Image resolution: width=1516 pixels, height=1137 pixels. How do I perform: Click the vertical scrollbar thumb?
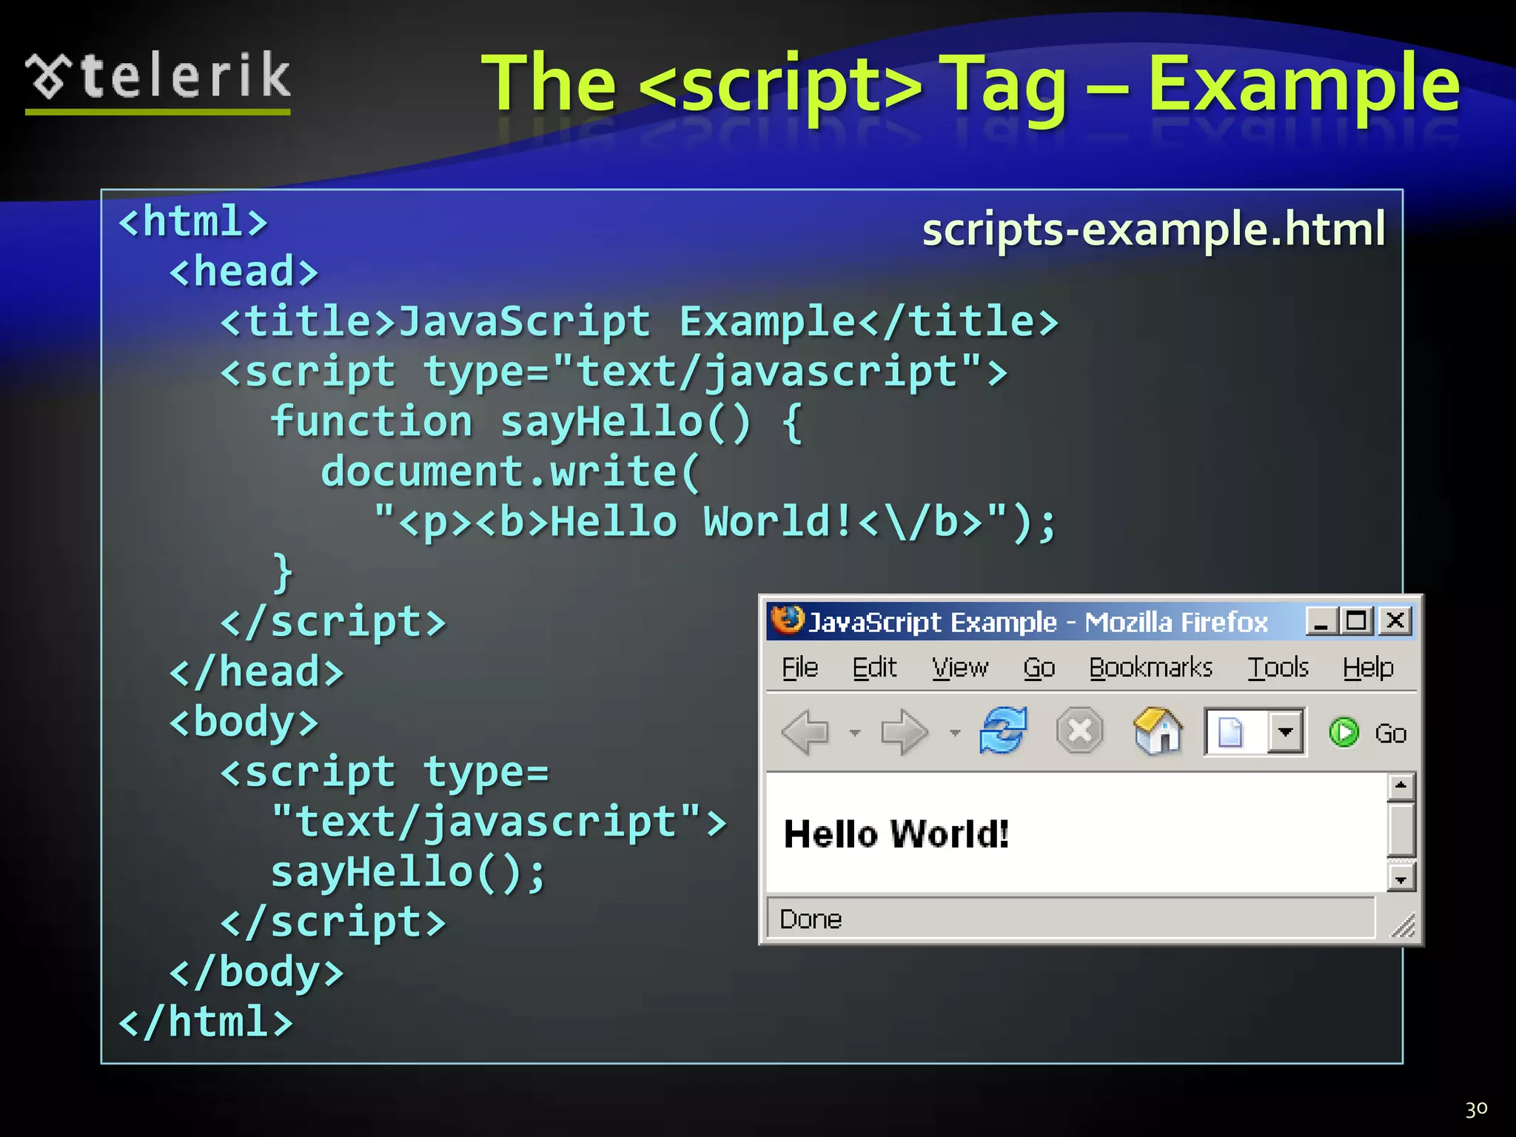coord(1401,830)
